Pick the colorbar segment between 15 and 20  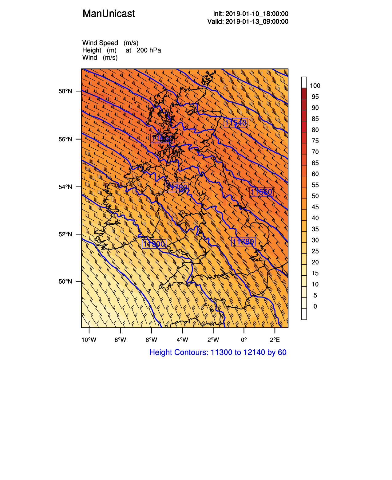tap(304, 270)
